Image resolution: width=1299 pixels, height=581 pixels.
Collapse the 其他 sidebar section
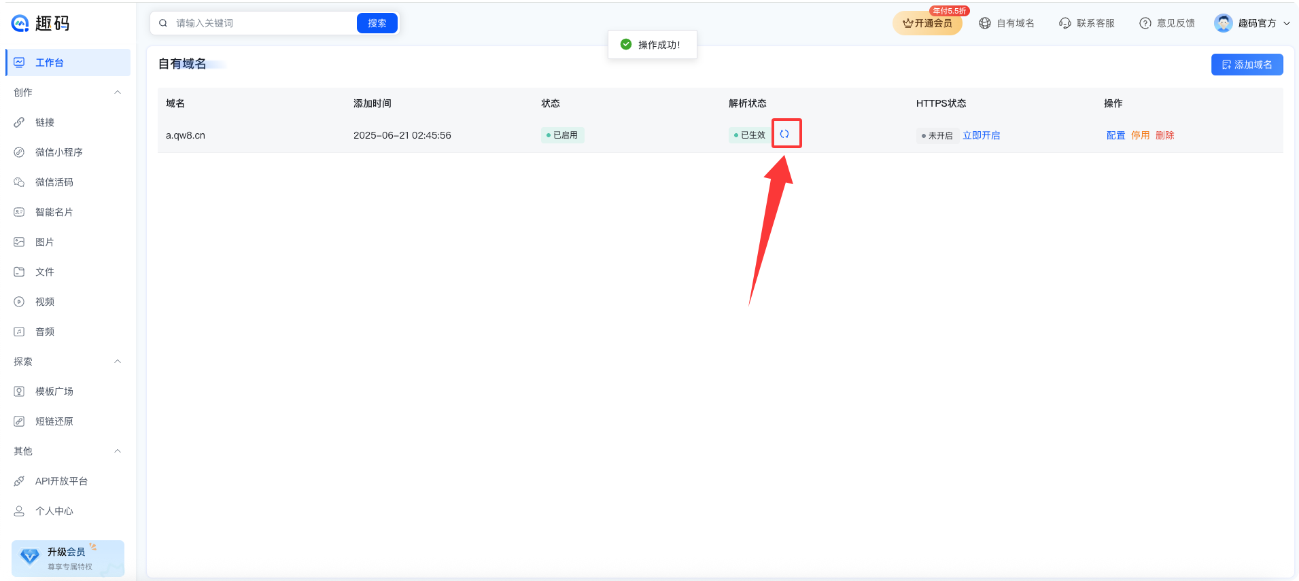[118, 451]
